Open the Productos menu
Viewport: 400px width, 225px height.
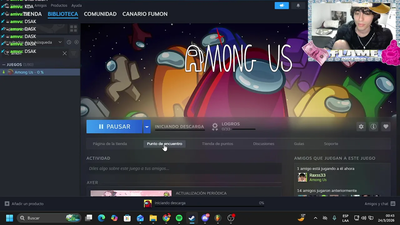pos(59,6)
